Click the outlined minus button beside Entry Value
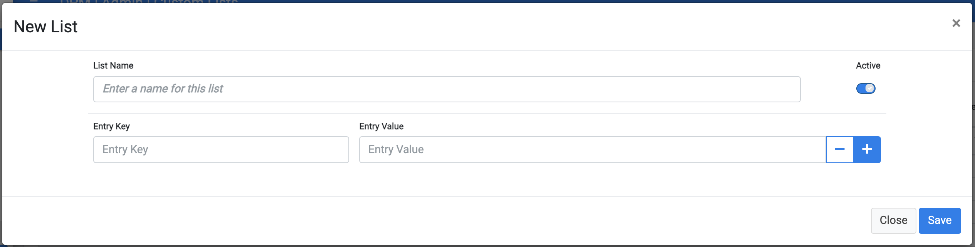 [840, 149]
